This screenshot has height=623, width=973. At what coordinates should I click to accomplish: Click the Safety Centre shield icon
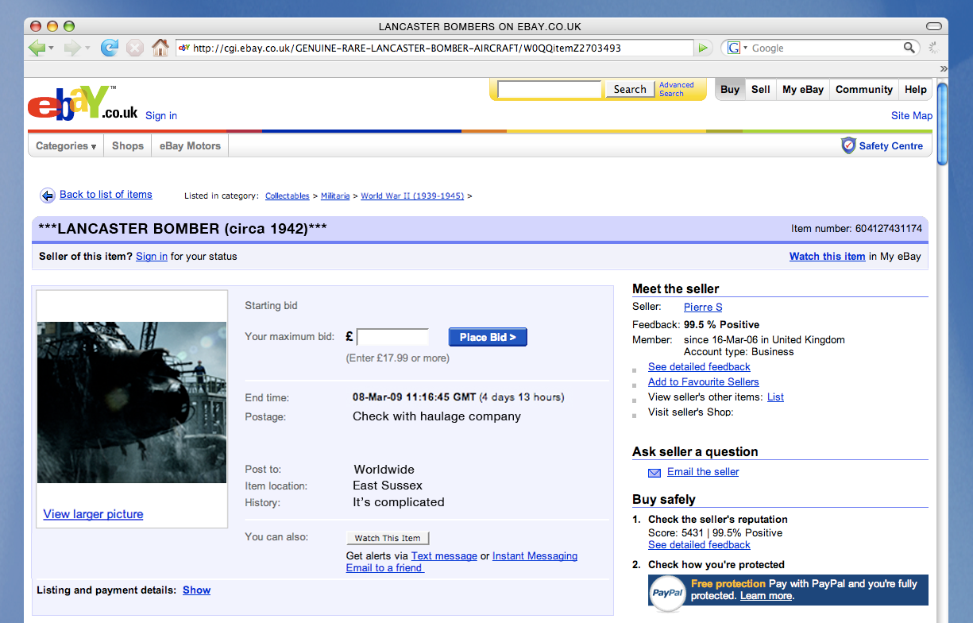pyautogui.click(x=848, y=145)
